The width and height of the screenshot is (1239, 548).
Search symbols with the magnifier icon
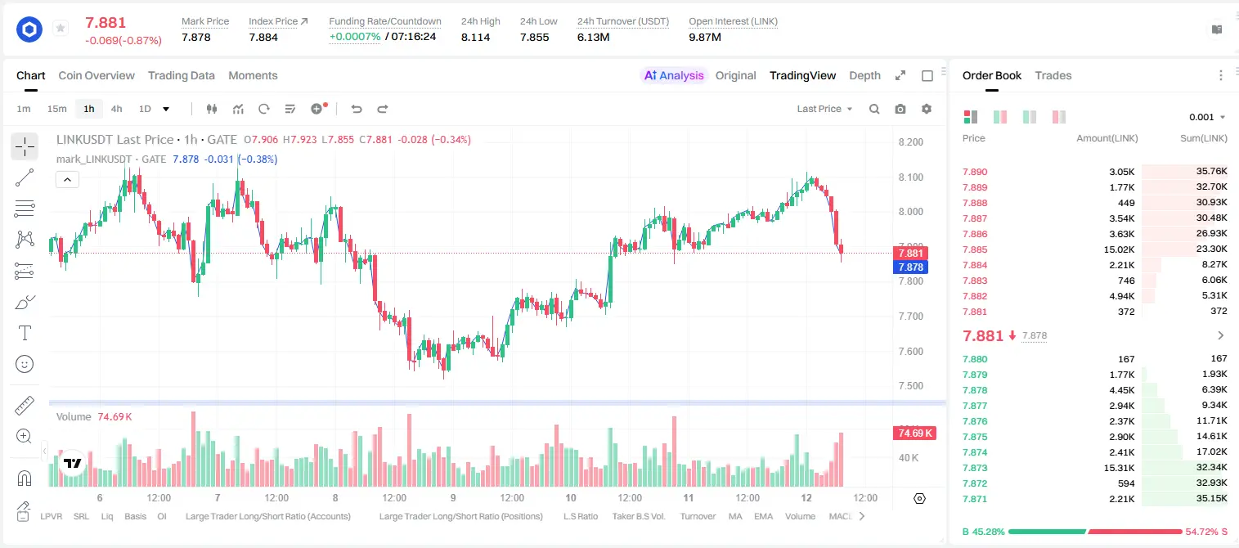coord(874,109)
